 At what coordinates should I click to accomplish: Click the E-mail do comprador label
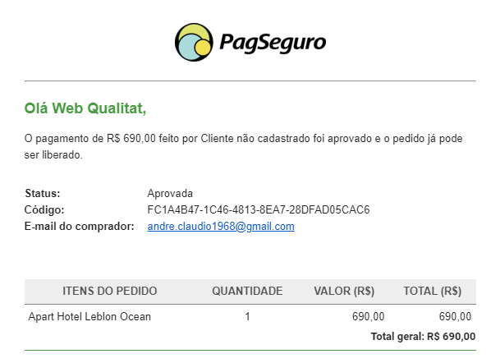[x=79, y=226]
